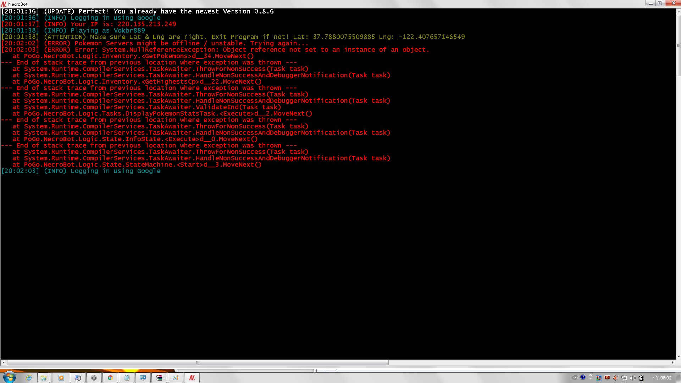Click the NecroBot title bar icon

coord(4,4)
